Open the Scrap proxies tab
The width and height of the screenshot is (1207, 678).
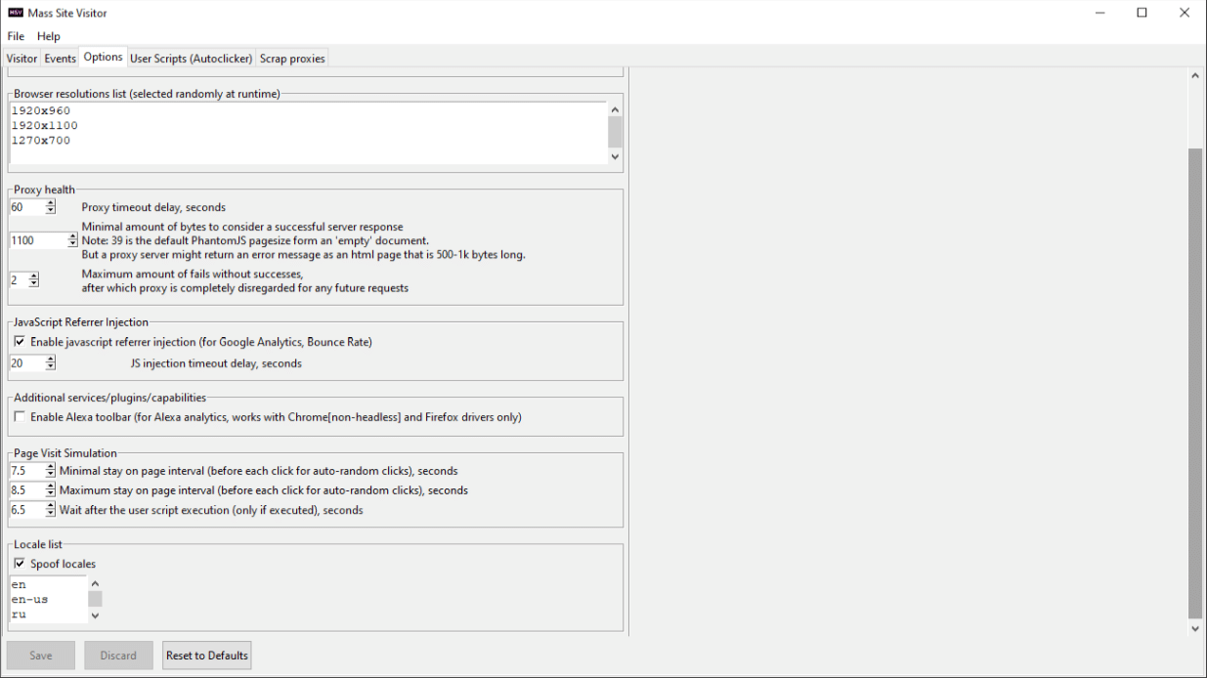coord(291,59)
